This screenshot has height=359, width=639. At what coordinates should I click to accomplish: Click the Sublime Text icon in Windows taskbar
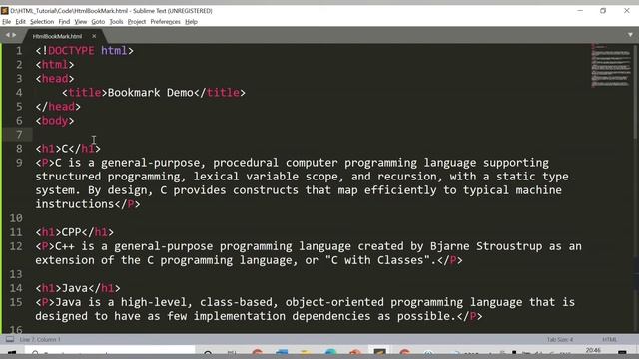379,352
